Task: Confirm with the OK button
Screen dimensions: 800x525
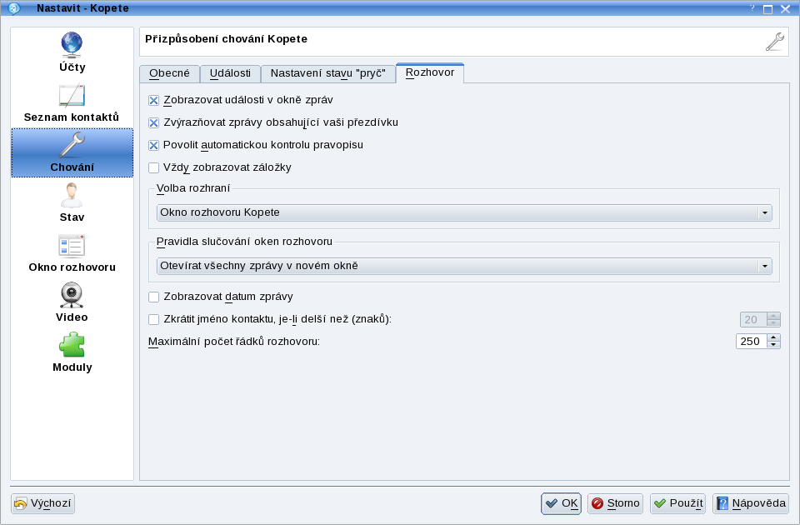Action: pos(561,503)
